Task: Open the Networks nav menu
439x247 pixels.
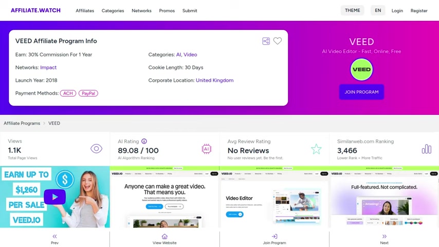Action: pos(141,11)
